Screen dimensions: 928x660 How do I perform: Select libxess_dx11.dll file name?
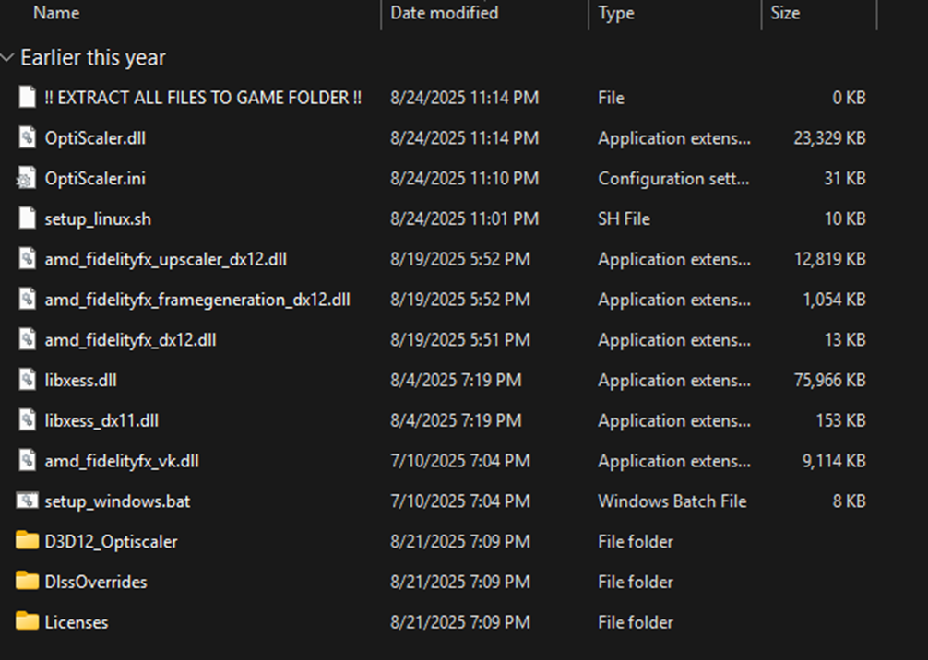[x=101, y=420]
